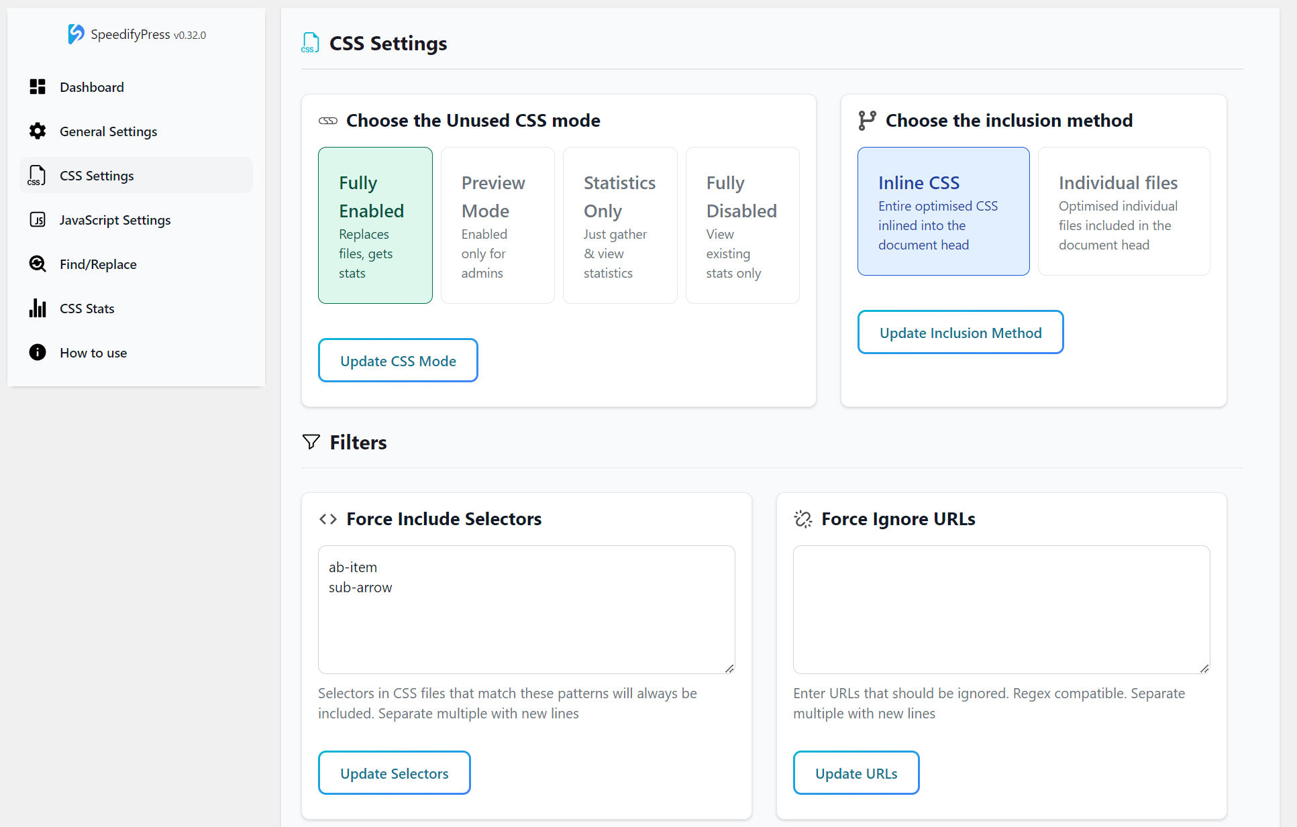Select Individual files inclusion method
Screen dimensions: 1297x827
[1123, 211]
